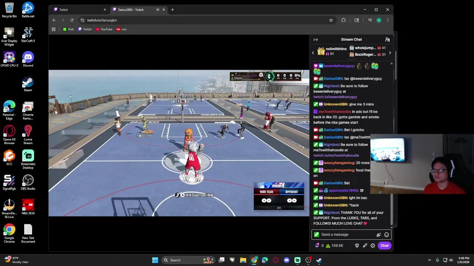Open the cnn bookmark

[x=121, y=29]
